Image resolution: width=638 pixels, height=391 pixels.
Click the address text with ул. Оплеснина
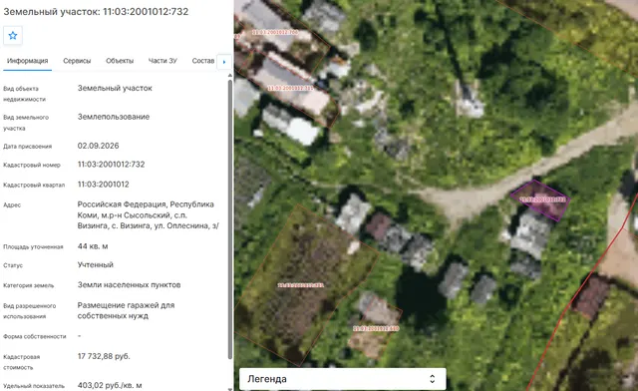pos(149,215)
